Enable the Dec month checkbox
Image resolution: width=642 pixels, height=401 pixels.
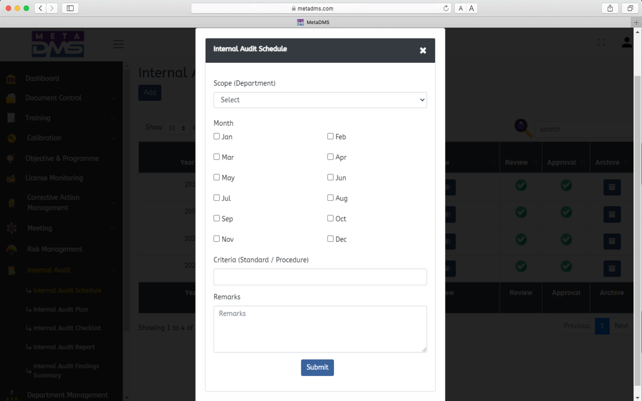330,239
